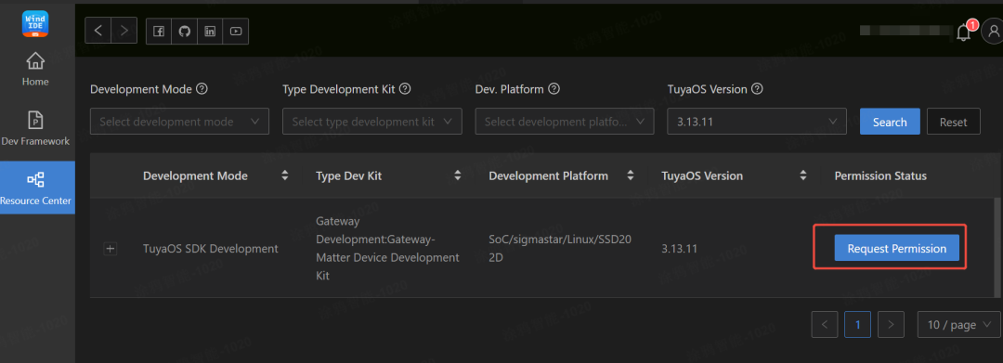Open notifications bell icon

[963, 32]
